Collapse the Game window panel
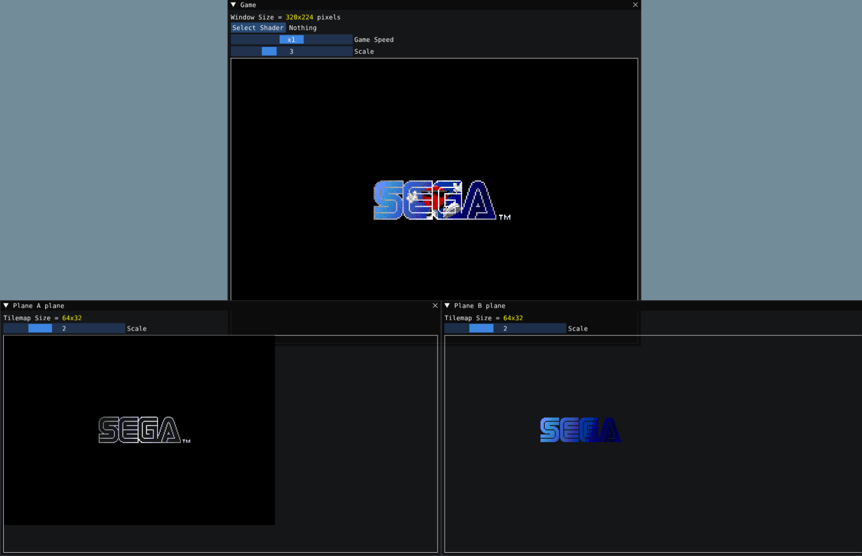862x556 pixels. [x=233, y=4]
